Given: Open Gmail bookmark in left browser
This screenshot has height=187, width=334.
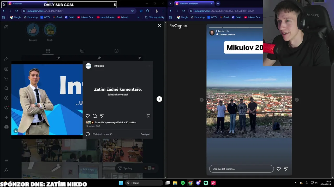Looking at the screenshot, I should tap(57, 17).
